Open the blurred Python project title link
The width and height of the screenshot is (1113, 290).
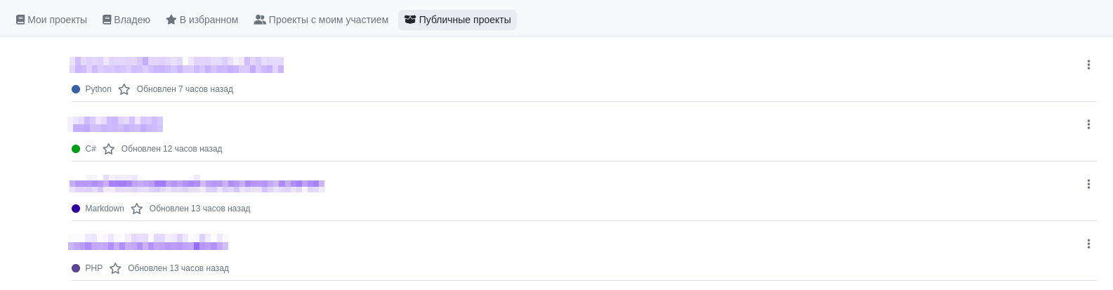[176, 65]
